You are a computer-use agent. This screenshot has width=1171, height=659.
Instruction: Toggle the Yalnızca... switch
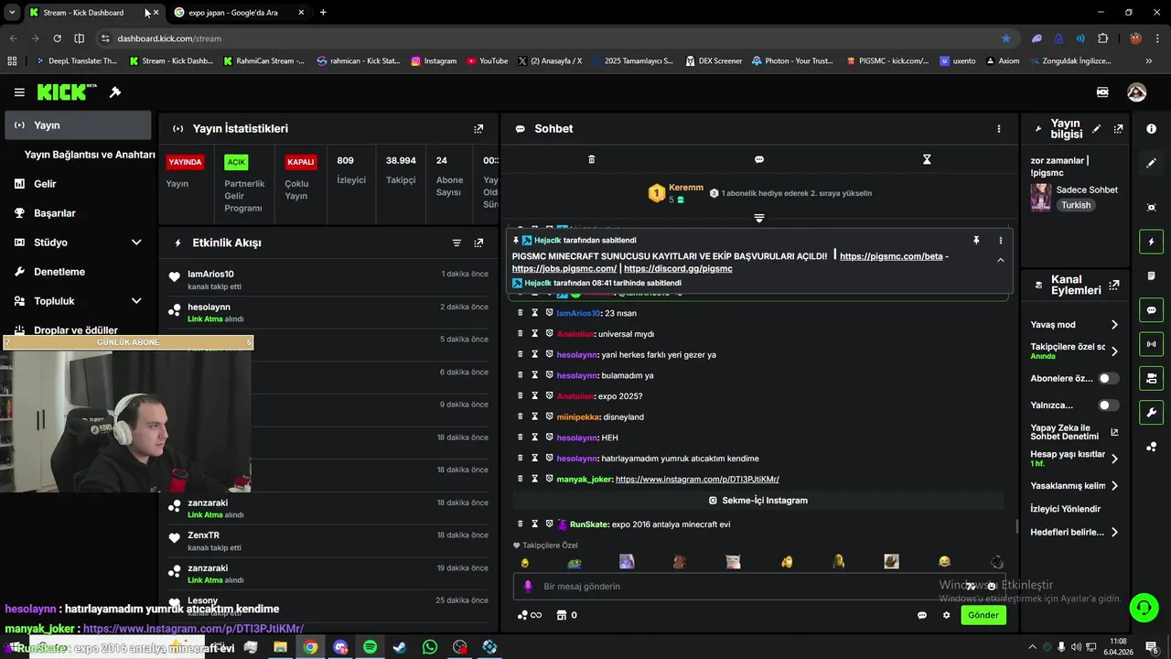click(x=1108, y=405)
